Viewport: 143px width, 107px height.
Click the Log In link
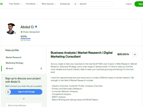click(x=129, y=4)
